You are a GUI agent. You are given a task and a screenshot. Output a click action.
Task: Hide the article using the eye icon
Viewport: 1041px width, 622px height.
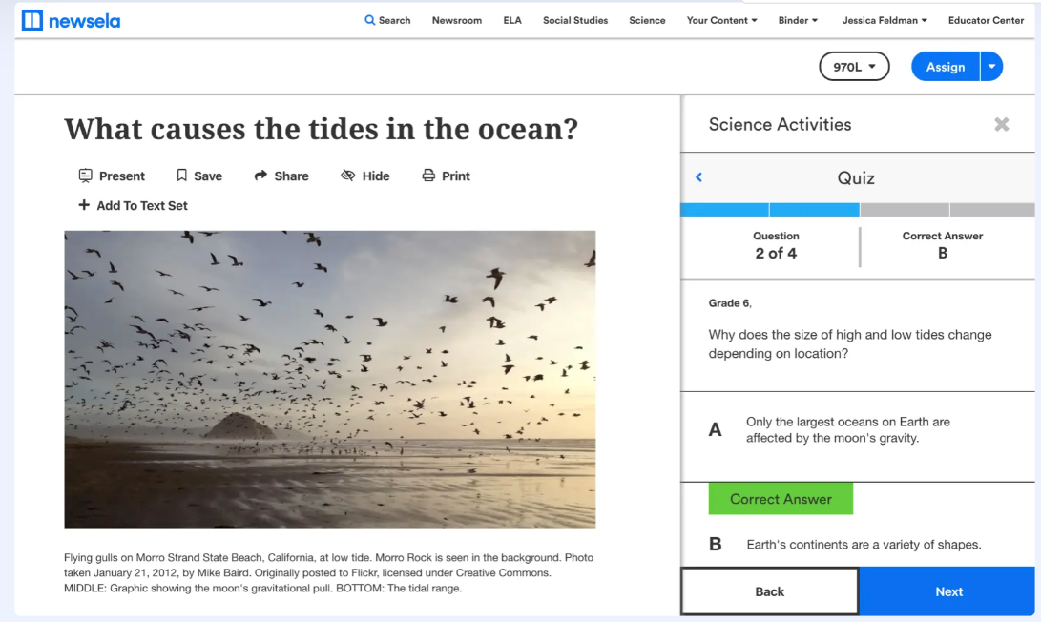[365, 176]
